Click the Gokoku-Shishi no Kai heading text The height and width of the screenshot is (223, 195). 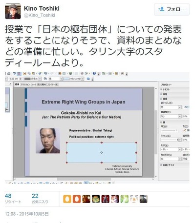coord(81,113)
